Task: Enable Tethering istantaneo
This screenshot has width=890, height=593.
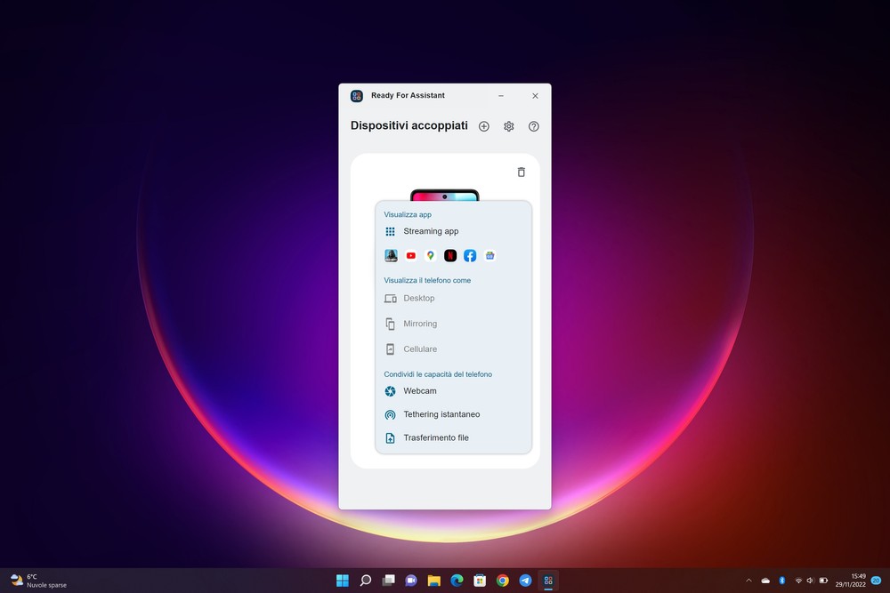Action: pyautogui.click(x=441, y=414)
